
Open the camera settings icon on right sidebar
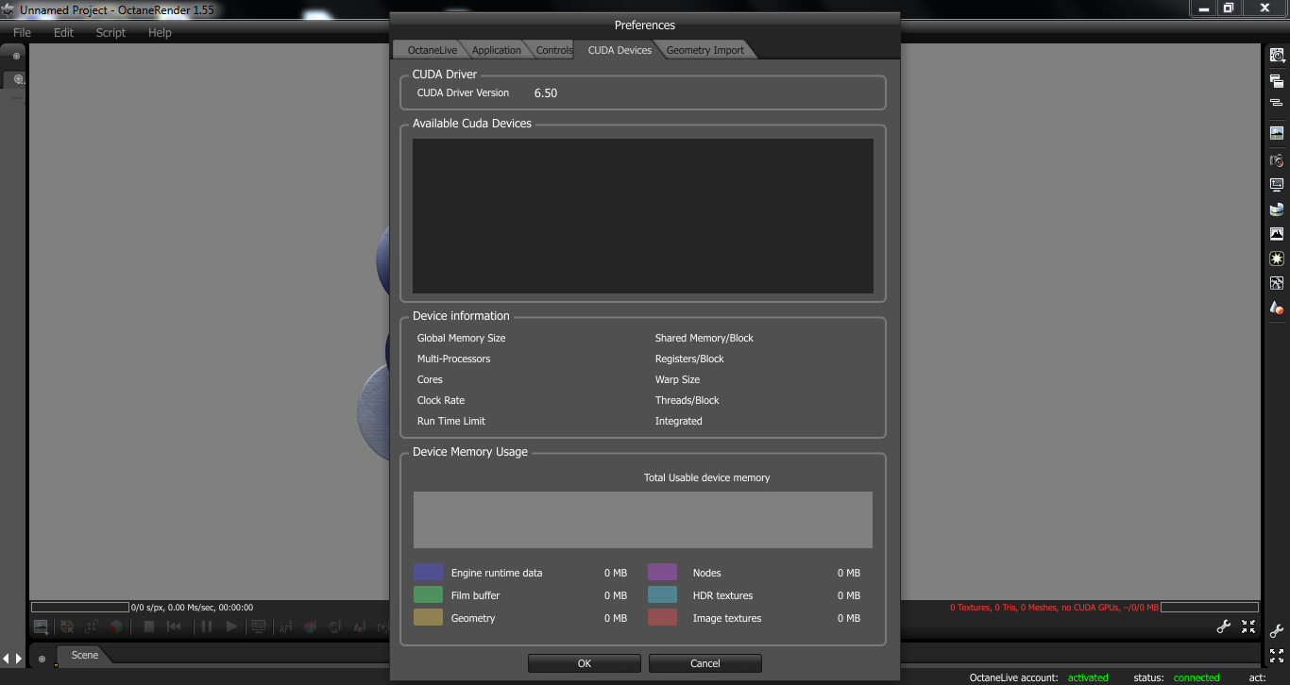click(1277, 160)
